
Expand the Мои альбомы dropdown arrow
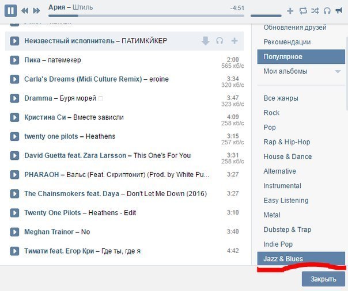[338, 72]
